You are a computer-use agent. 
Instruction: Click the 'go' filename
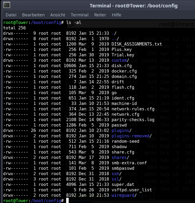(x=114, y=93)
